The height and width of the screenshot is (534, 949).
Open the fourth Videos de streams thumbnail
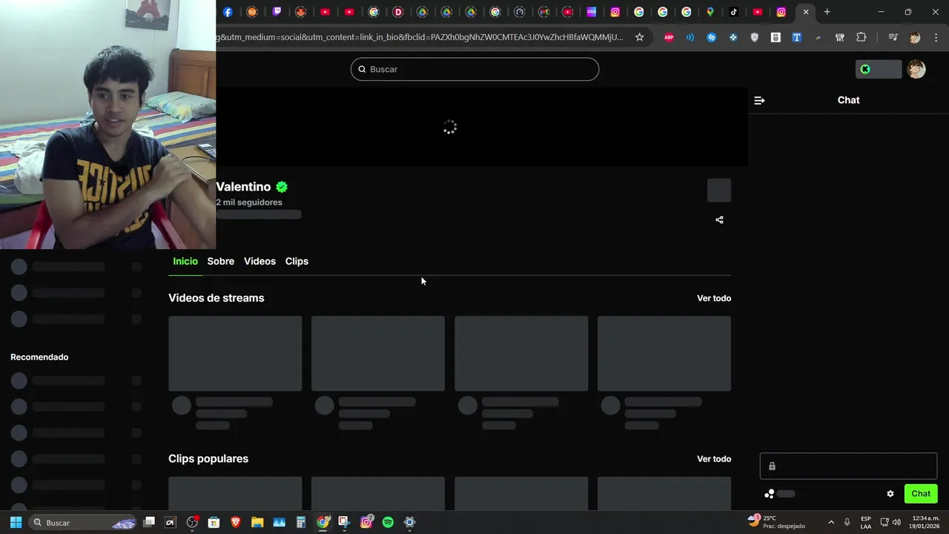[664, 354]
